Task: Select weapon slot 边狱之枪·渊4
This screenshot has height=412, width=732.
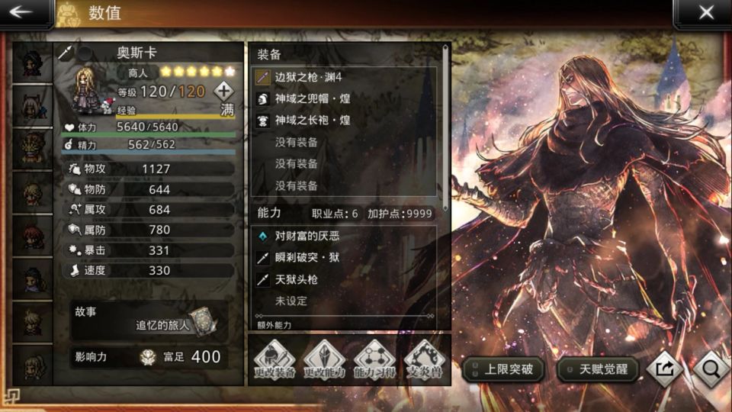Action: pyautogui.click(x=345, y=77)
